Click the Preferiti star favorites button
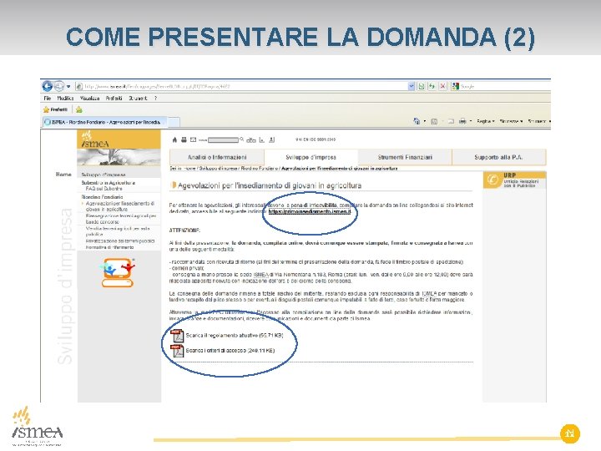Image resolution: width=601 pixels, height=451 pixels. tap(55, 109)
